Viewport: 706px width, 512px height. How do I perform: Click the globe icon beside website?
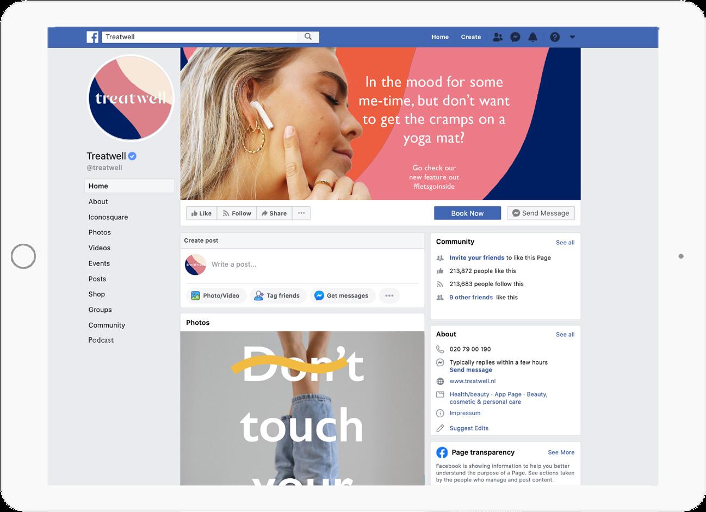click(440, 381)
